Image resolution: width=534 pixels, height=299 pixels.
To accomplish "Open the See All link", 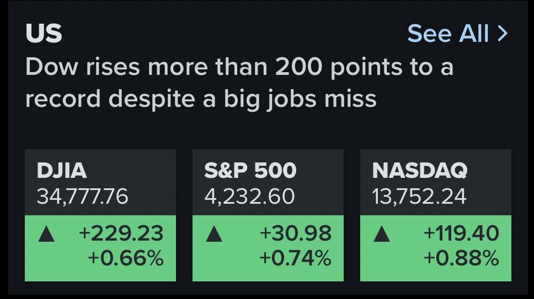I will coord(457,33).
